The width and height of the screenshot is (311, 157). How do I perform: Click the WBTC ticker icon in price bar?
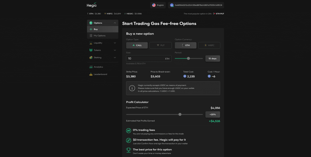[105, 14]
